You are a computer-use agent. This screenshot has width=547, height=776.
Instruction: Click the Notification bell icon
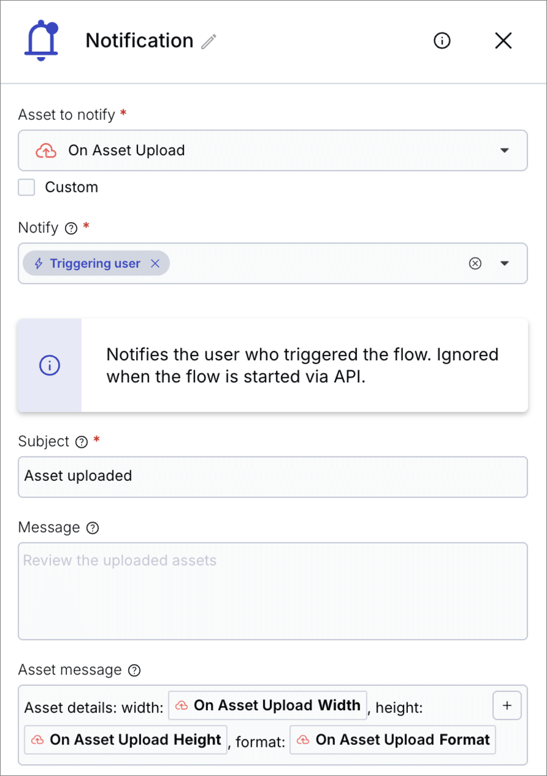(x=41, y=40)
